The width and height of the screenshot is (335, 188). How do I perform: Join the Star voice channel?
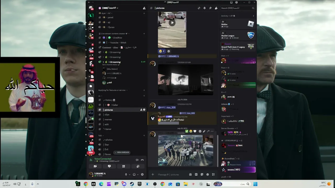(122, 145)
